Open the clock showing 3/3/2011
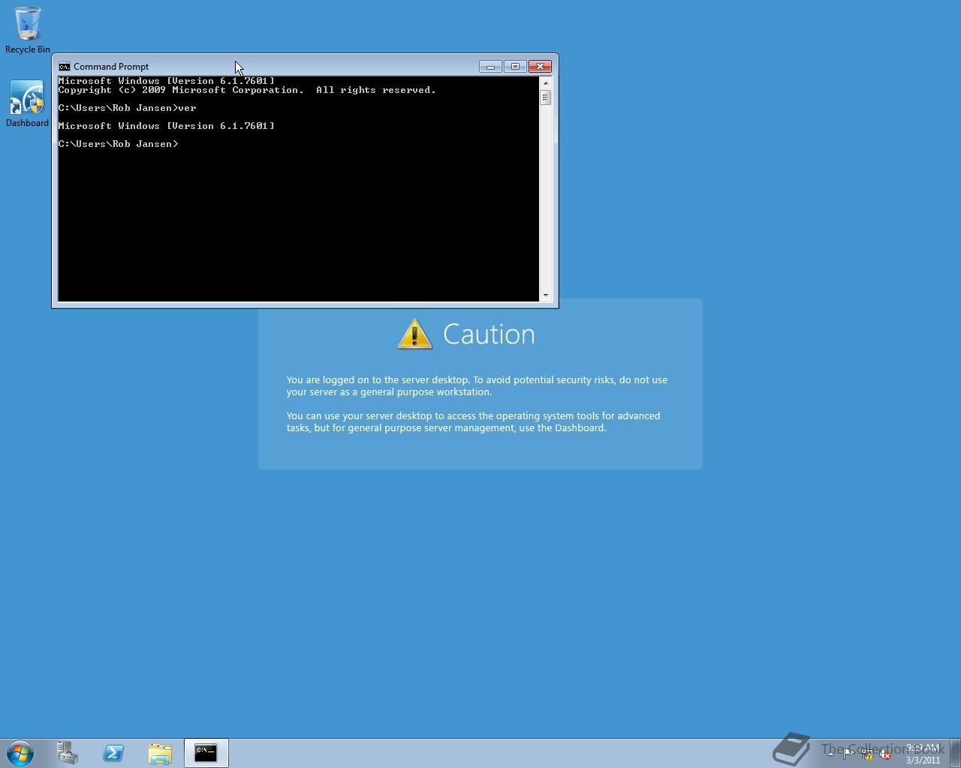 pos(922,754)
